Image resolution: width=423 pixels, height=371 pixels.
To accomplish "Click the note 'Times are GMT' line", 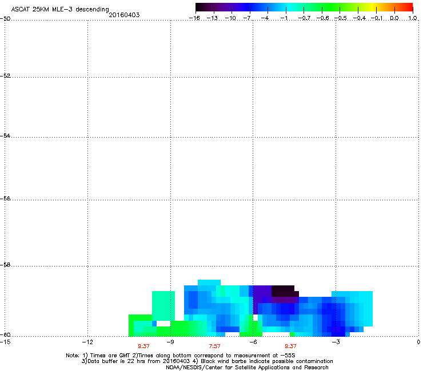I will [x=181, y=356].
